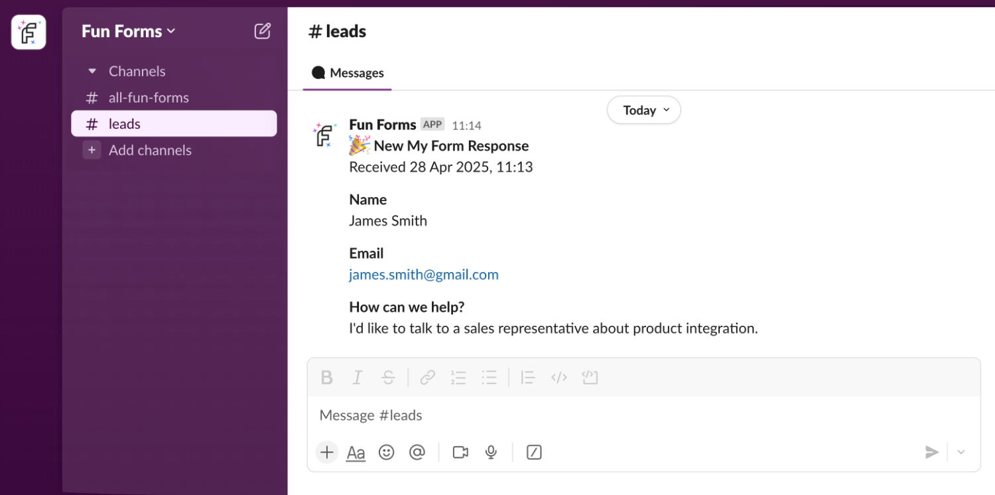This screenshot has width=995, height=495.
Task: Select the all-fun-forms channel
Action: click(x=174, y=98)
